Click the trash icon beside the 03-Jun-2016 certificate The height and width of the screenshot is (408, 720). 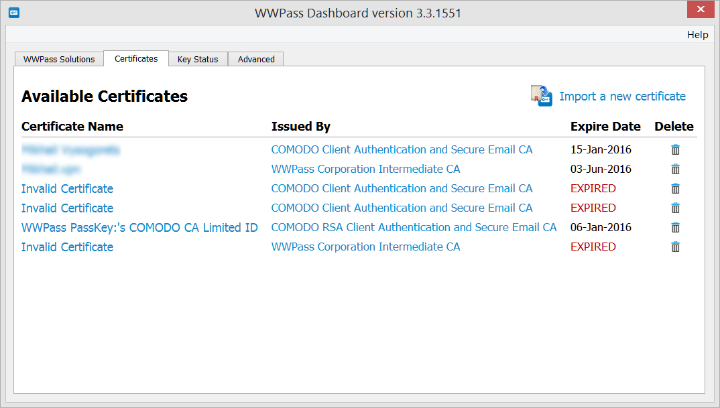[x=675, y=169]
